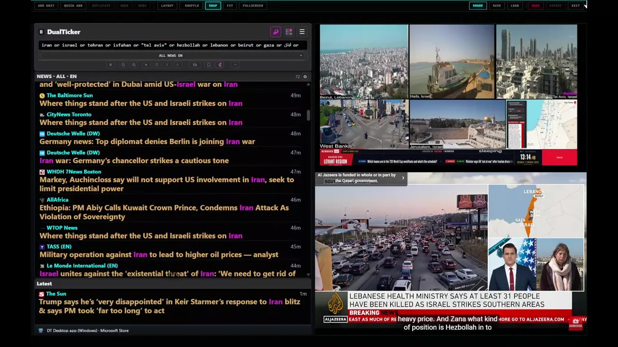Click the pink key icon in DualTicker header

276,32
